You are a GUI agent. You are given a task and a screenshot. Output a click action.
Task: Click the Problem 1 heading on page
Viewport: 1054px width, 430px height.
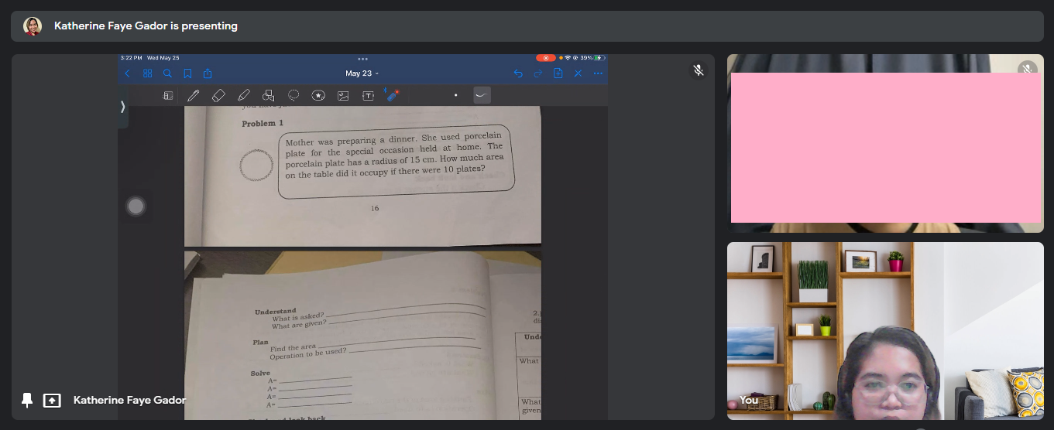(263, 124)
